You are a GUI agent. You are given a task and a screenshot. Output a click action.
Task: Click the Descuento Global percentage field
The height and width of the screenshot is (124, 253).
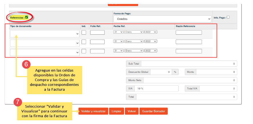[x=161, y=72]
